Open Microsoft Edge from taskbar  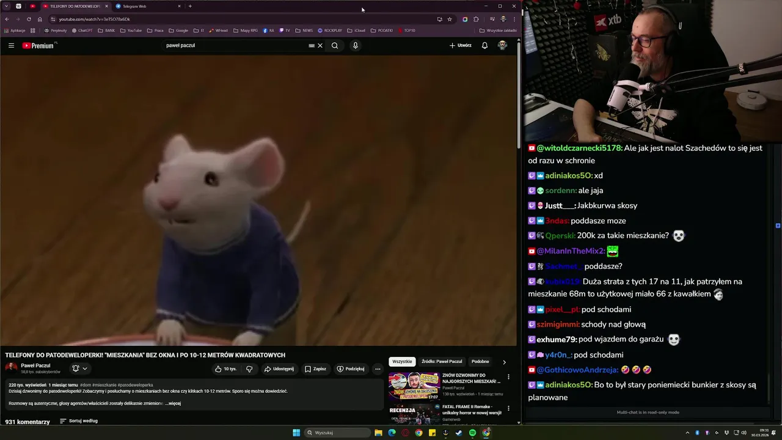point(392,433)
